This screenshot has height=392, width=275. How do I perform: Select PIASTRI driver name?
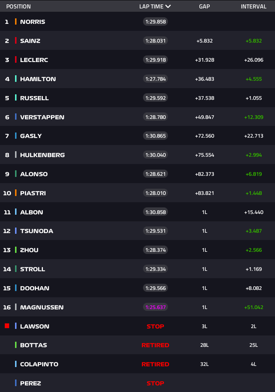(33, 193)
